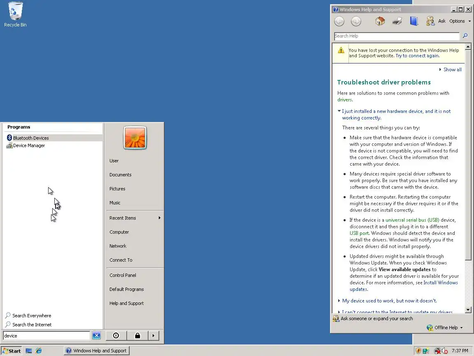Viewport: 474px width, 356px height.
Task: Print the current help topic
Action: coord(397,21)
